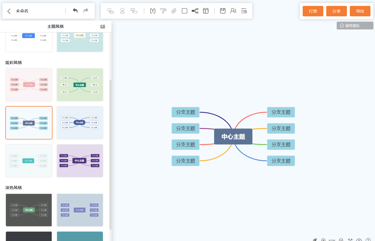Apply the white theme with blue center
This screenshot has width=375, height=241.
(x=29, y=42)
